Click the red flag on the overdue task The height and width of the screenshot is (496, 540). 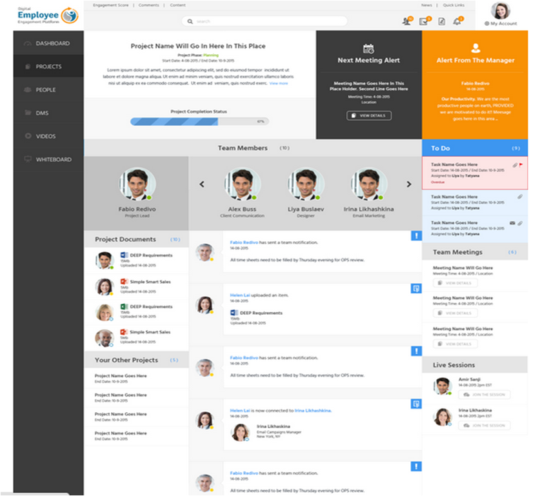click(x=521, y=164)
